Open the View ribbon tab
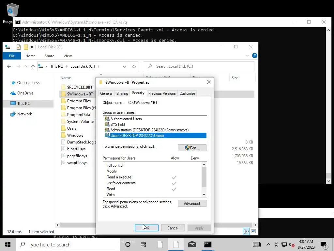 [68, 56]
